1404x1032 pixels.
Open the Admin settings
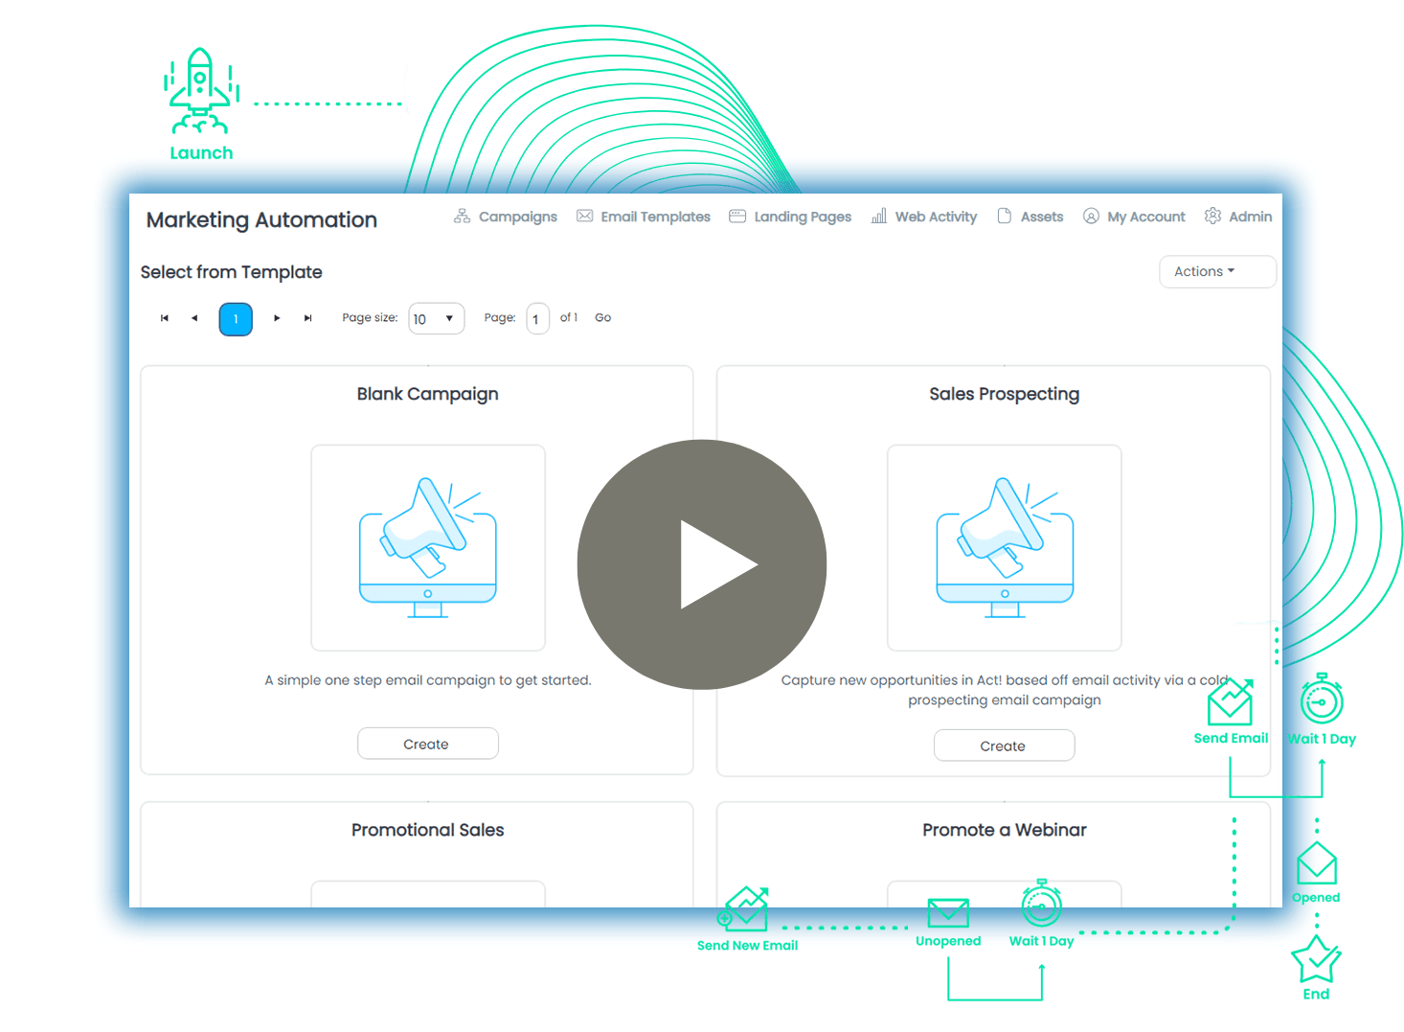coord(1251,217)
